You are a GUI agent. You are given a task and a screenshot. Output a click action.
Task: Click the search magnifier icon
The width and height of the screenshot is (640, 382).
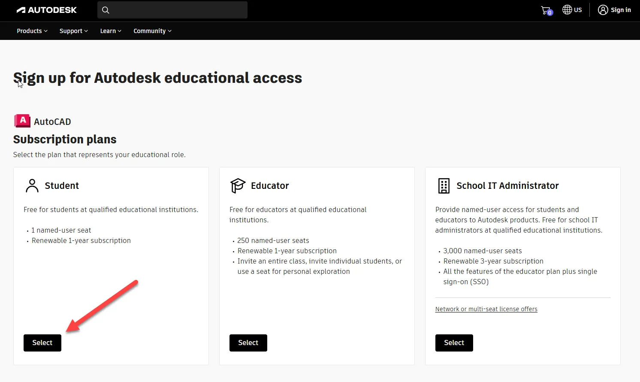(x=106, y=9)
